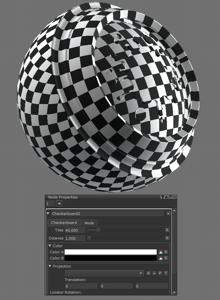The width and height of the screenshot is (220, 300).
Task: Click the P button in Projection row
Action: tap(160, 273)
